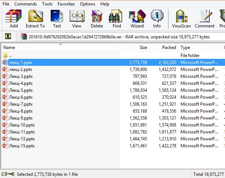Select the Лекц-4.pptx file name
Screen dimensions: 225x178
click(21, 83)
